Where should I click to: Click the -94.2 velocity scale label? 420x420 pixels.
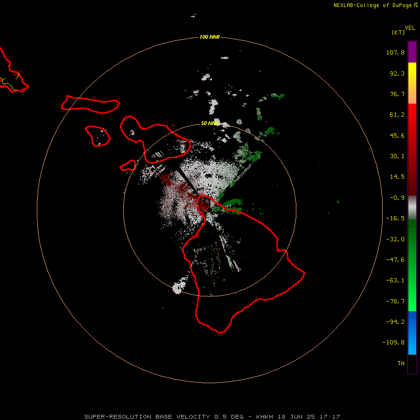click(395, 322)
